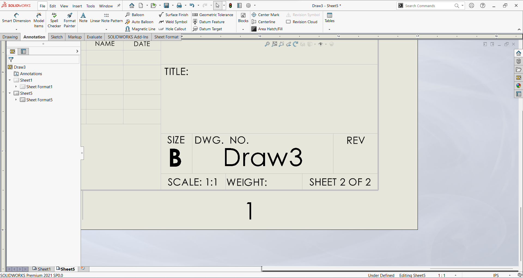Open the Insert menu
The image size is (523, 278).
[x=77, y=6]
